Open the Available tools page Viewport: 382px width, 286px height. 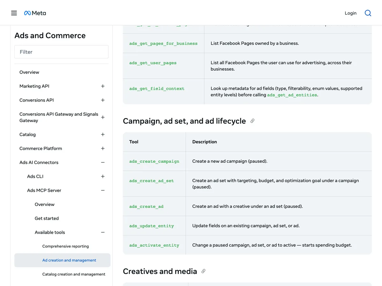50,232
